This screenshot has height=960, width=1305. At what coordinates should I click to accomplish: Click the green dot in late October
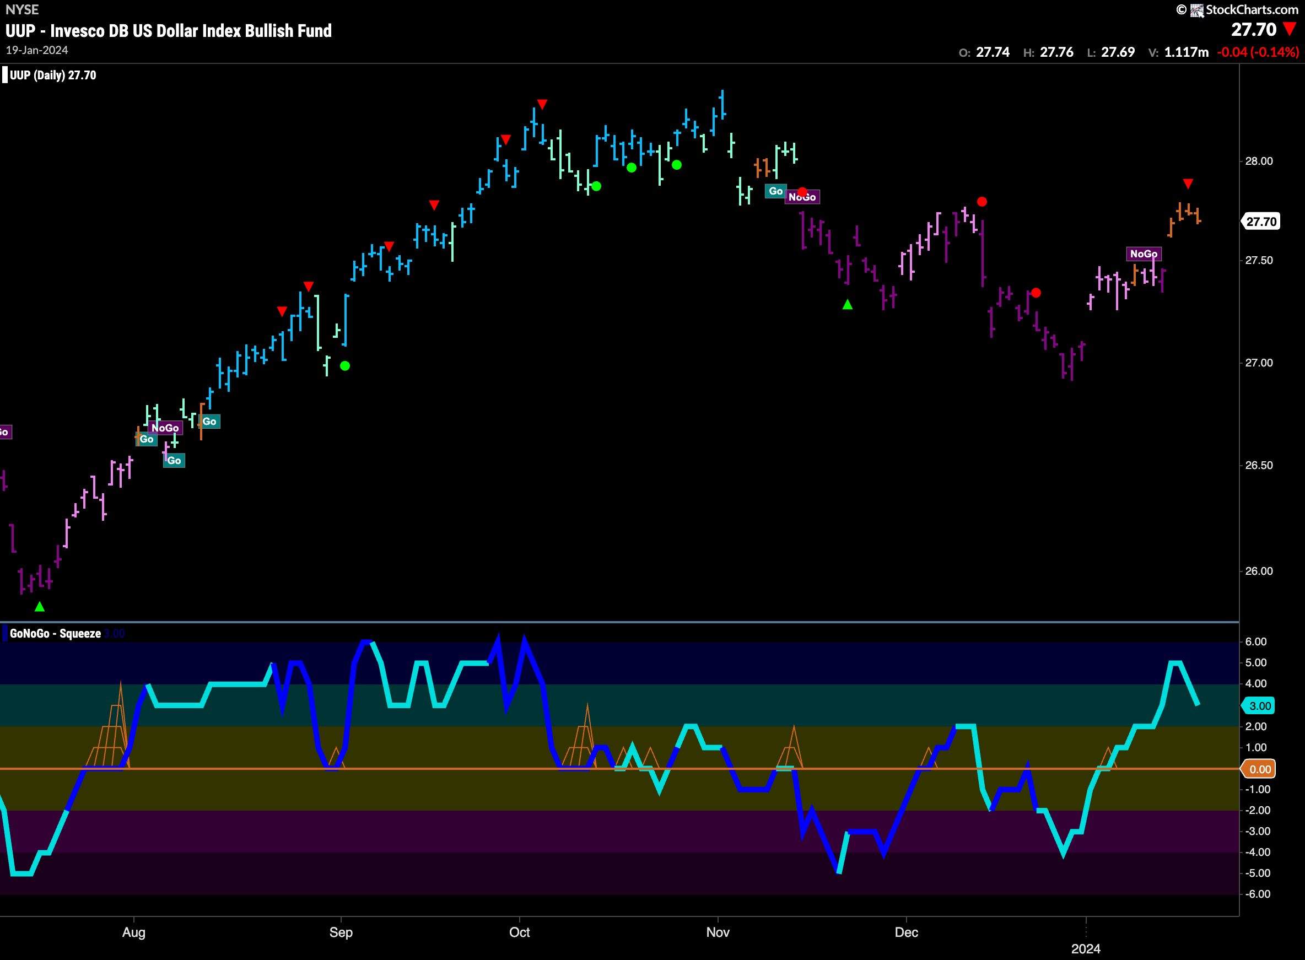tap(677, 165)
